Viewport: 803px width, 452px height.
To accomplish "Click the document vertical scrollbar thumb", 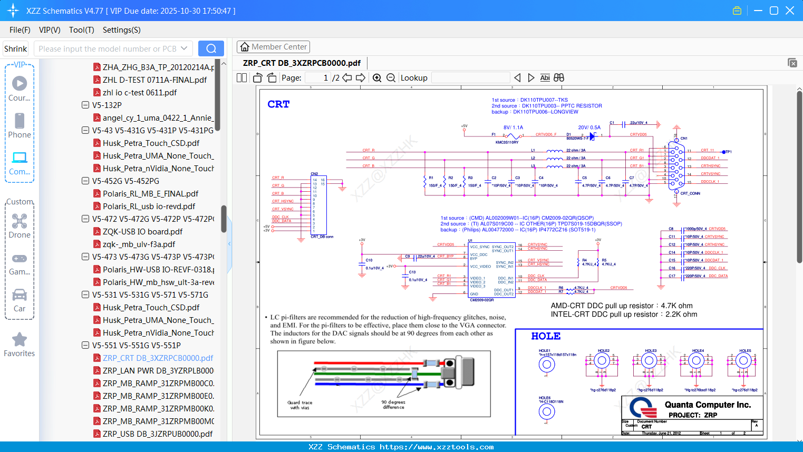I will tap(799, 176).
